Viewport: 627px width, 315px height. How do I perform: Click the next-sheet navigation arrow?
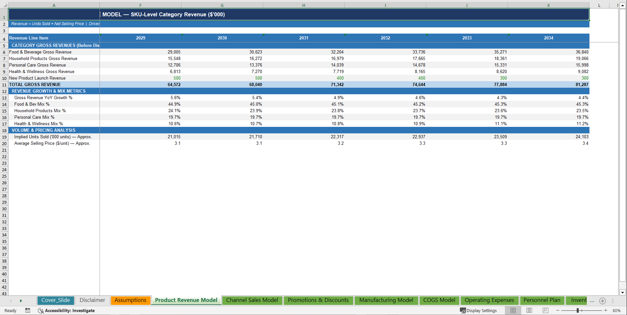pos(21,301)
